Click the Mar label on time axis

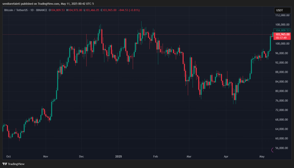[x=189, y=157]
